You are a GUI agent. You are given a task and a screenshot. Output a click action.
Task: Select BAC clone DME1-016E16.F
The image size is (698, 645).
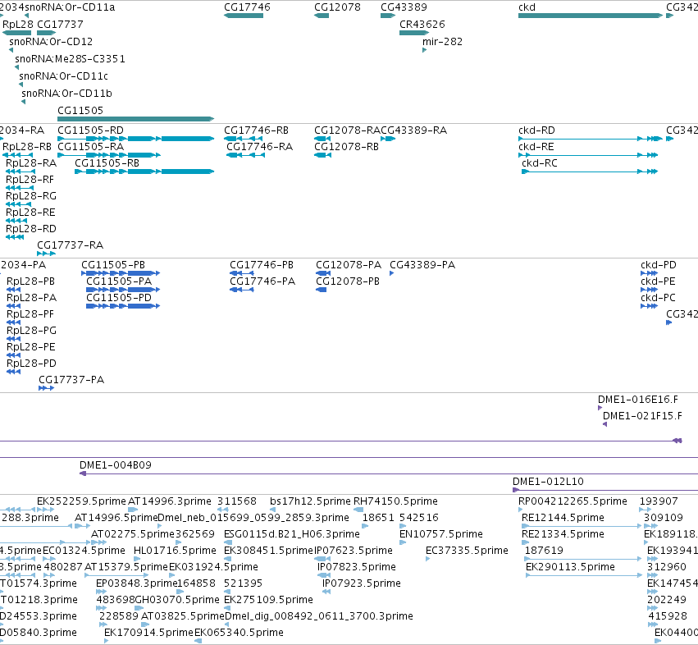(638, 399)
